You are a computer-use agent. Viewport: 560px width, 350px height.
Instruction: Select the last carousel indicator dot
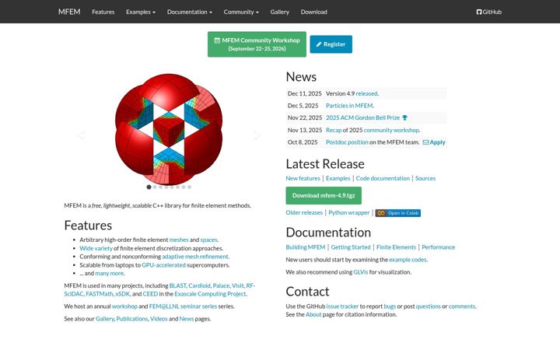[x=189, y=187]
